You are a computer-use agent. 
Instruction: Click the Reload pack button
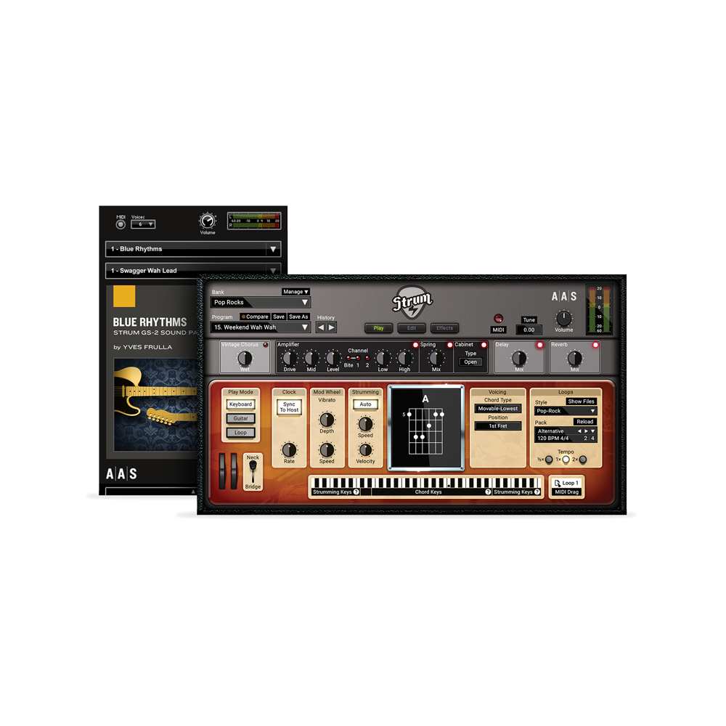click(x=587, y=422)
